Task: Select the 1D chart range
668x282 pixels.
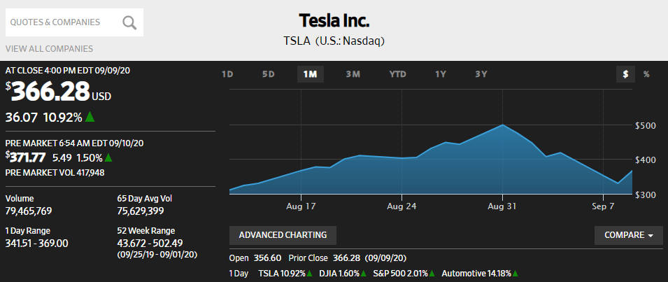Action: coord(227,74)
